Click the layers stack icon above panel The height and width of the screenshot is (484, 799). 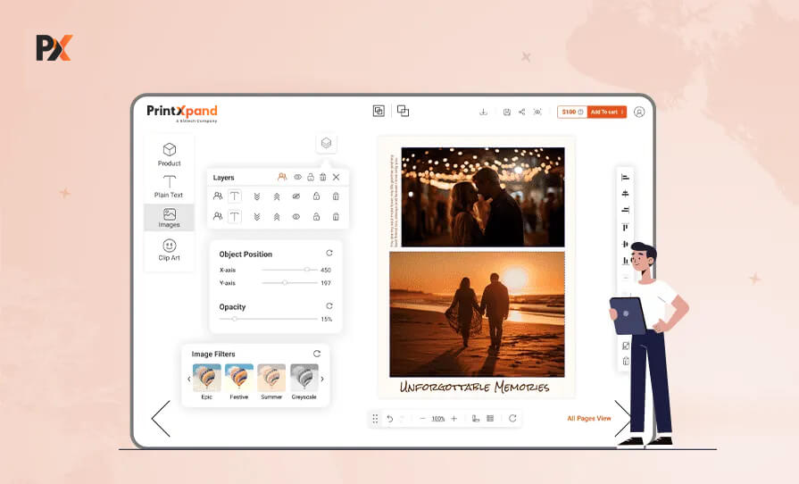pos(326,143)
